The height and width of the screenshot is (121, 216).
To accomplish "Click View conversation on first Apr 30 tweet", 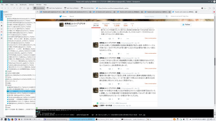I will [x=151, y=53].
